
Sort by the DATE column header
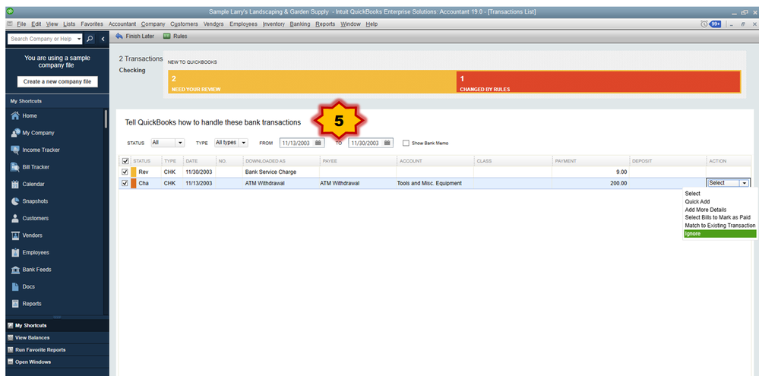point(199,161)
